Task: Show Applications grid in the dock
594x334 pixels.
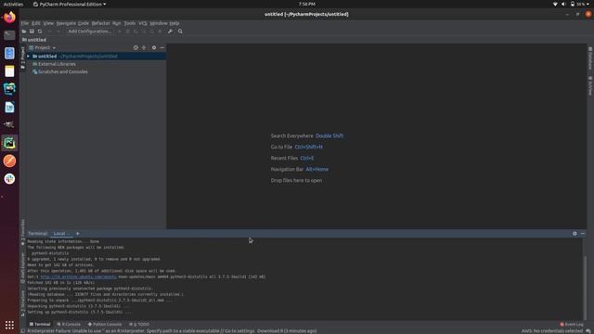Action: tap(9, 325)
